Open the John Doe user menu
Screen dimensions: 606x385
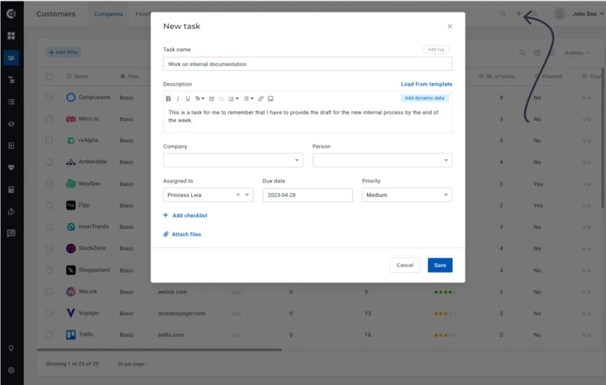(x=579, y=14)
